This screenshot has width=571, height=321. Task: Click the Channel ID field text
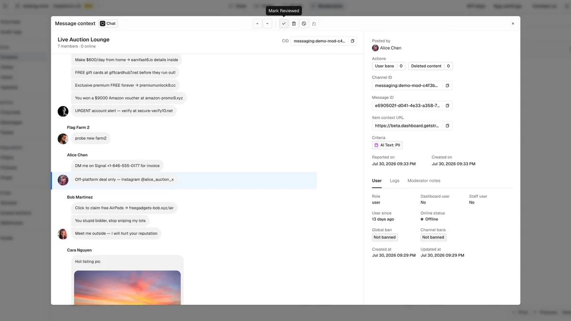pyautogui.click(x=407, y=86)
